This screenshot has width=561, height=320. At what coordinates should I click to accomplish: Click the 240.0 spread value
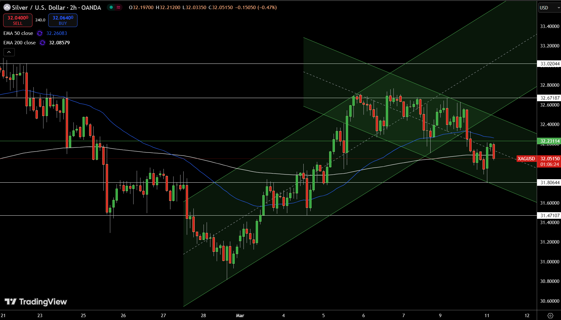click(x=40, y=20)
